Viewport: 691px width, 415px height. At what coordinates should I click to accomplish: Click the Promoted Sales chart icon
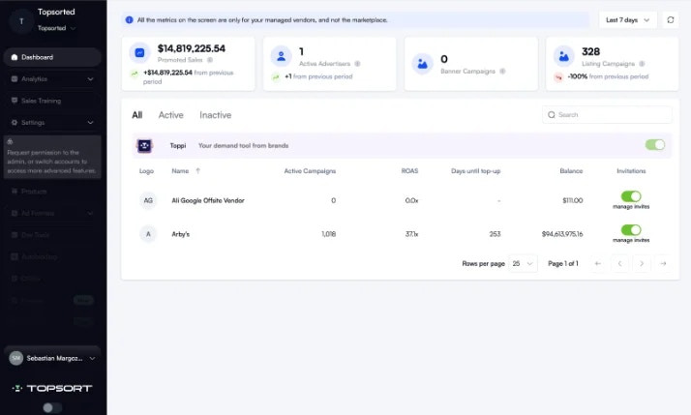pos(139,53)
